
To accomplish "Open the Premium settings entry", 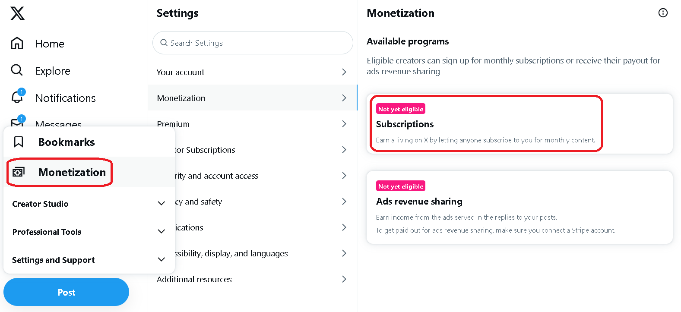I will point(252,124).
